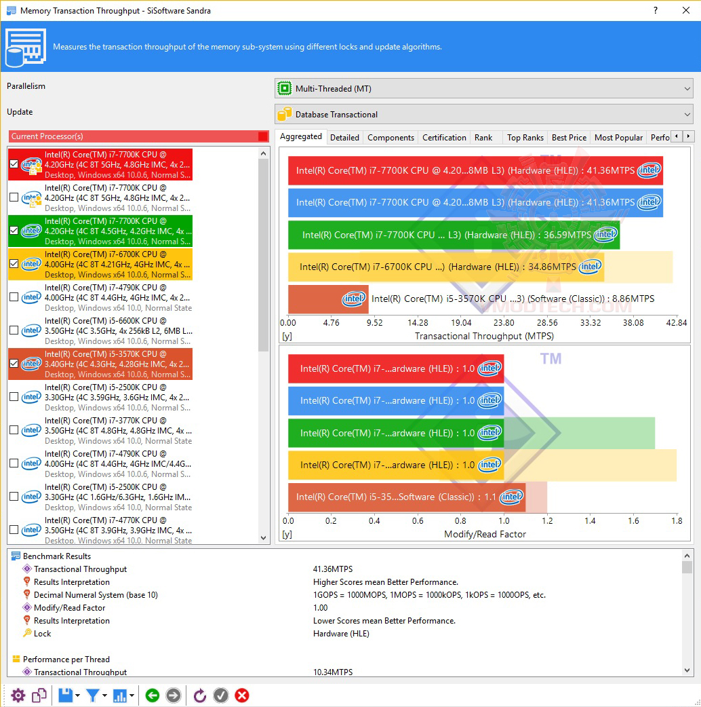This screenshot has width=701, height=707.
Task: Switch to the Components tab
Action: coord(390,138)
